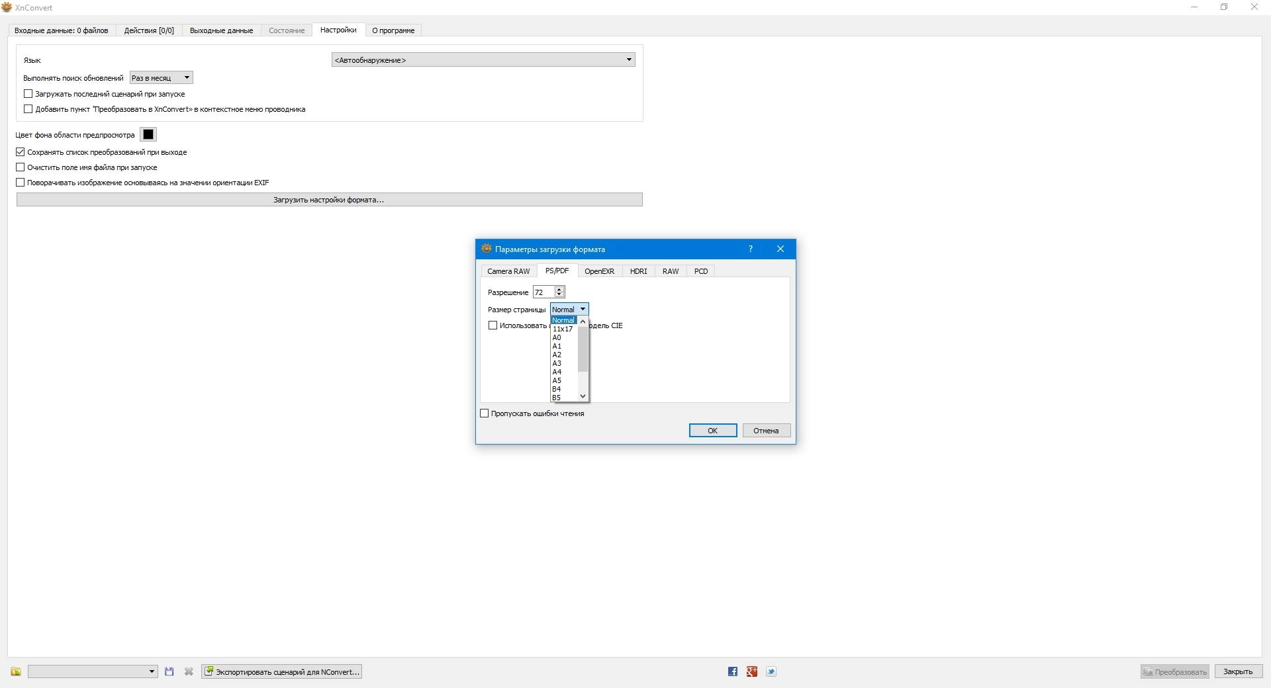Switch to 'RAW' tab in dialog

click(671, 271)
